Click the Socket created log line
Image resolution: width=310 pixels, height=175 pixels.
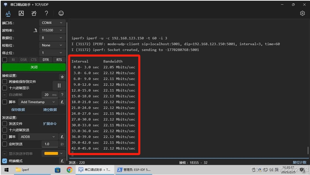click(x=135, y=50)
